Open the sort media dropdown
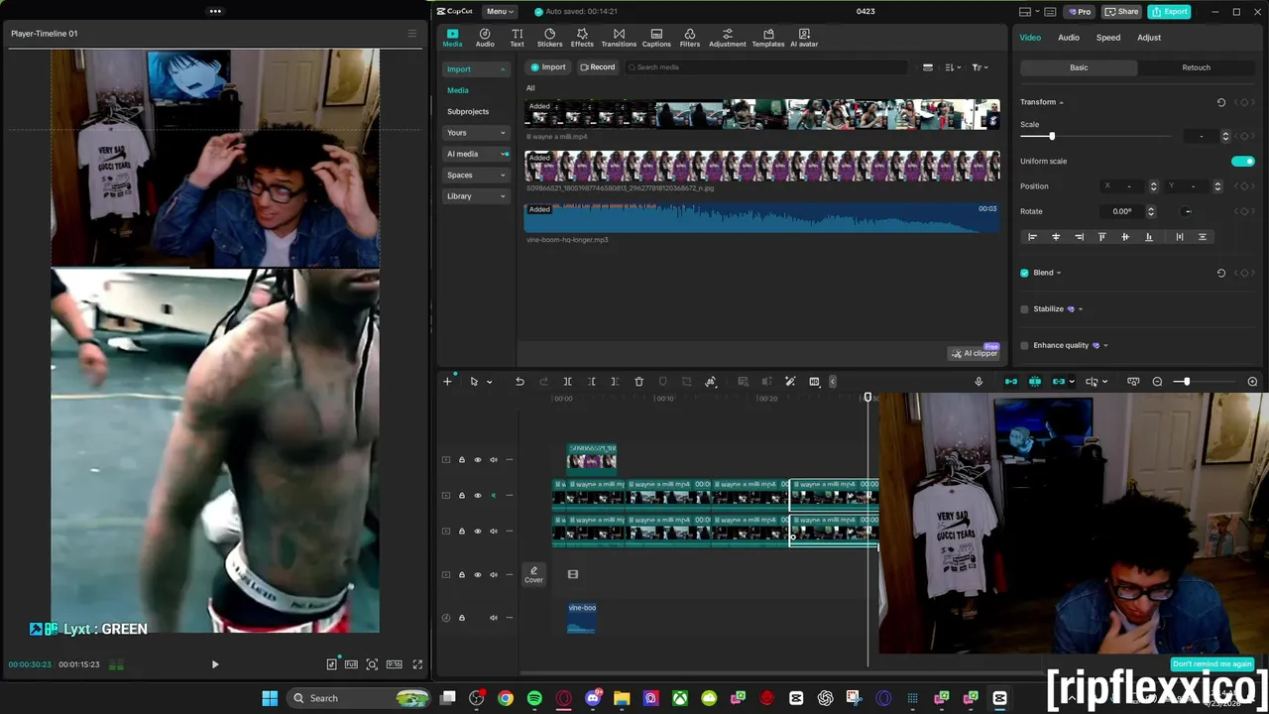1269x714 pixels. pos(953,67)
